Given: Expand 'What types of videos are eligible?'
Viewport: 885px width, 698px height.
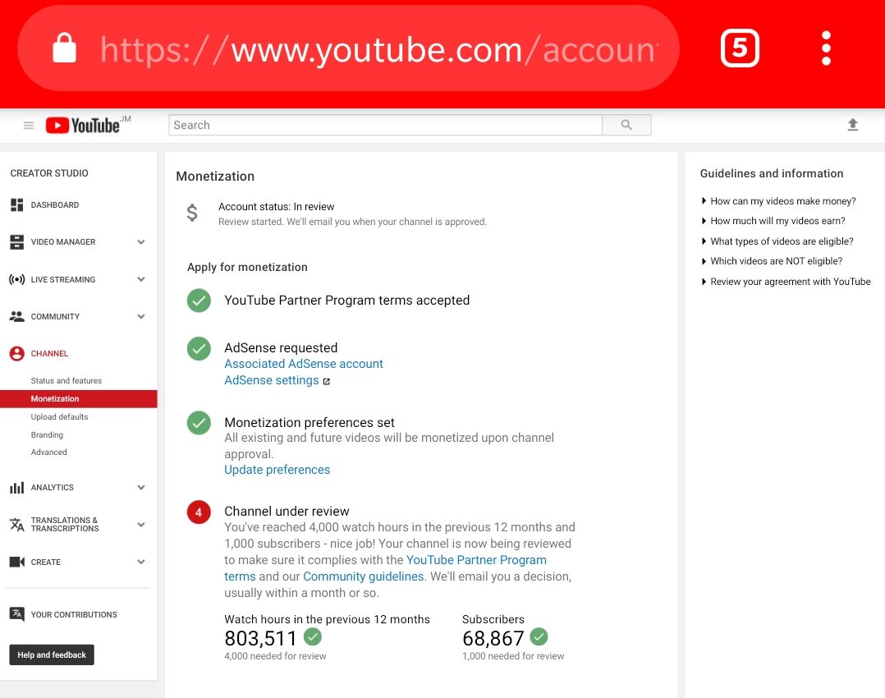Looking at the screenshot, I should pyautogui.click(x=777, y=241).
